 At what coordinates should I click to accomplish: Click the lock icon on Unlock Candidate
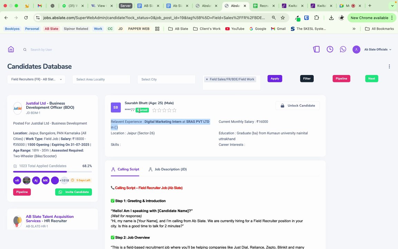[282, 105]
